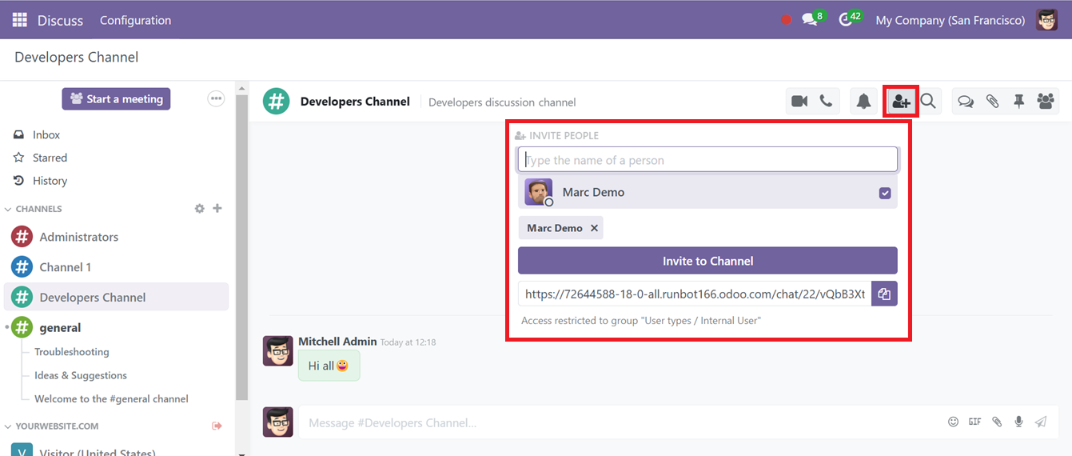The height and width of the screenshot is (456, 1072).
Task: Click the message composer input
Action: (x=624, y=422)
